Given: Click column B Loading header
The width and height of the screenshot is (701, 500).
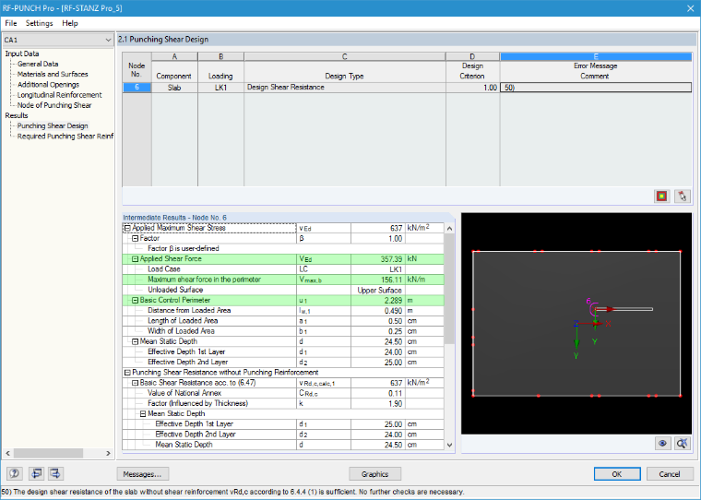Looking at the screenshot, I should coord(220,67).
